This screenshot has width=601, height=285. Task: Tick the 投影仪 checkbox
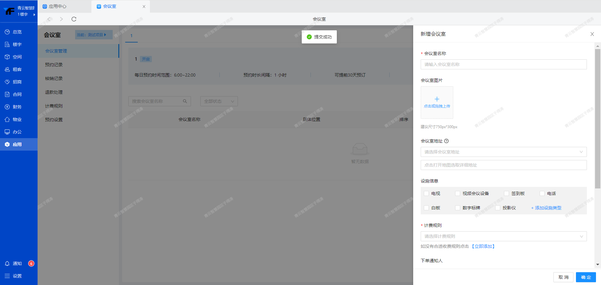tap(498, 208)
